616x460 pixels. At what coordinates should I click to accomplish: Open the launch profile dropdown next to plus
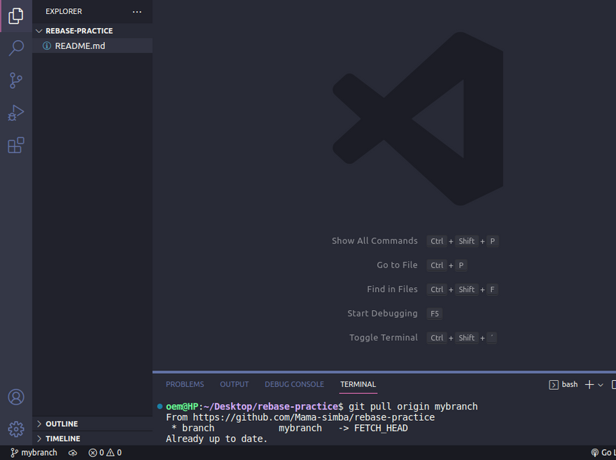601,384
